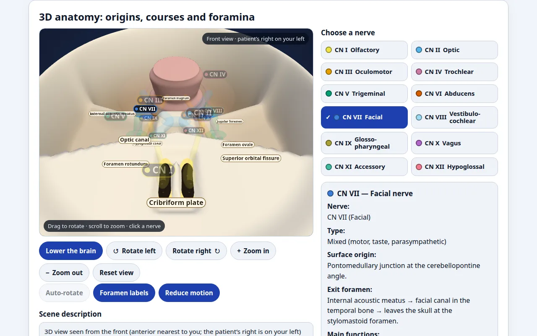This screenshot has width=537, height=336.
Task: Click the CN III marker in the 3D view
Action: (150, 100)
